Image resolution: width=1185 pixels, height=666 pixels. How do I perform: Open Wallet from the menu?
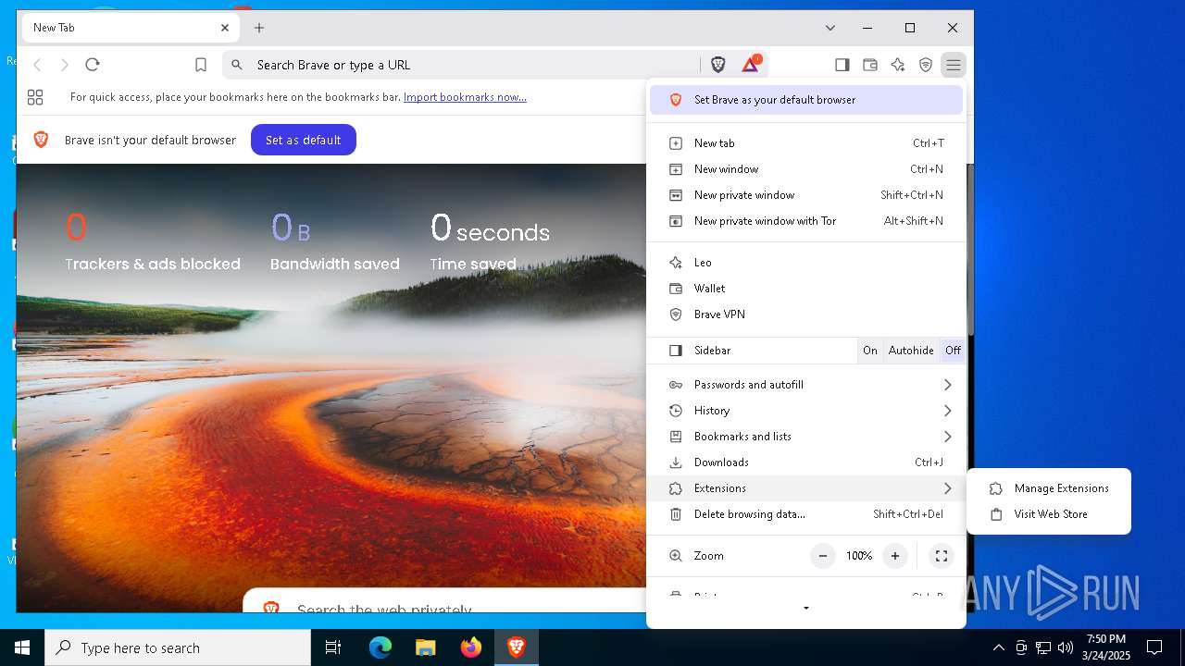[805, 289]
